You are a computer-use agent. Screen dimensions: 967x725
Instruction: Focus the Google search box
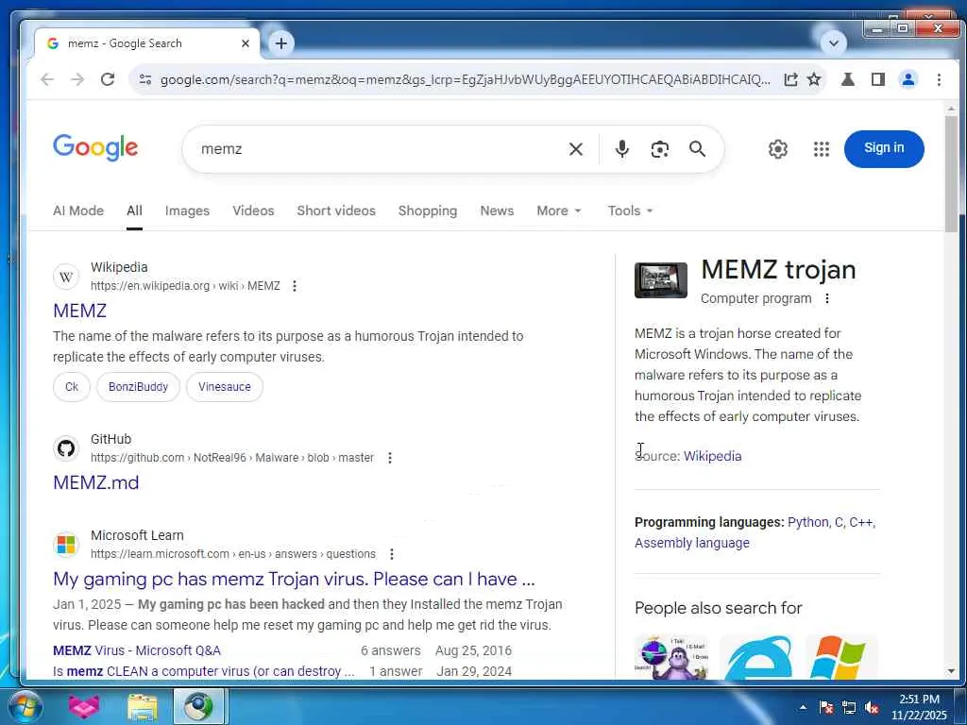376,149
